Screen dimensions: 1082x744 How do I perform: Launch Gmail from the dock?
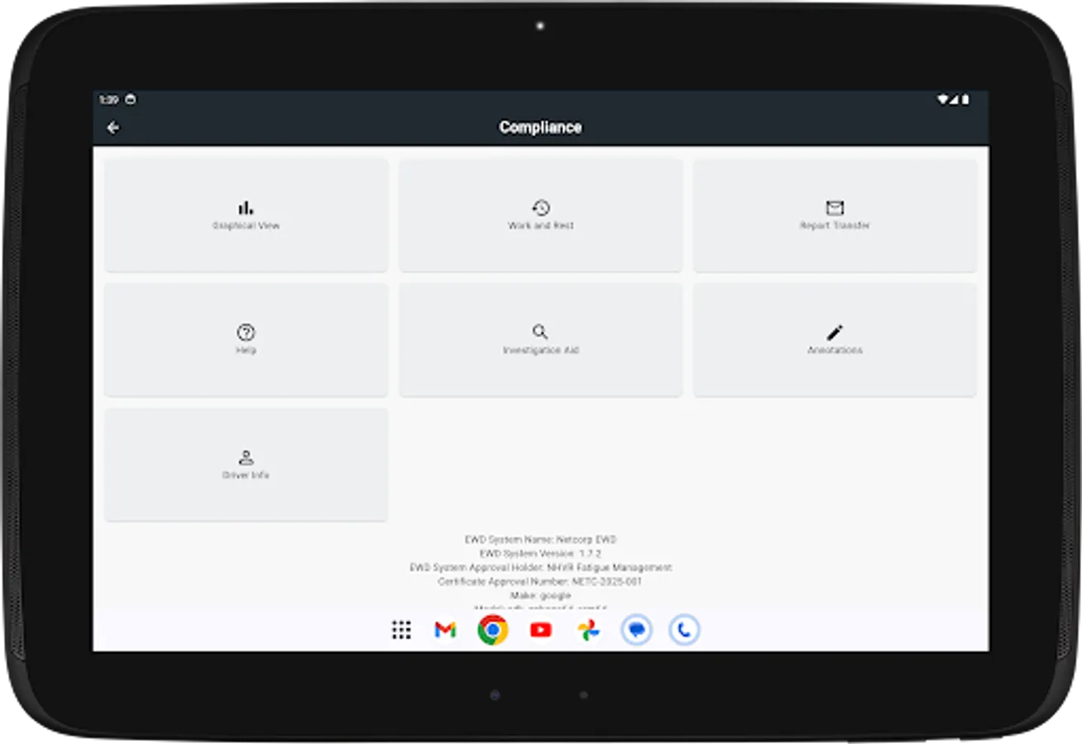[x=444, y=630]
